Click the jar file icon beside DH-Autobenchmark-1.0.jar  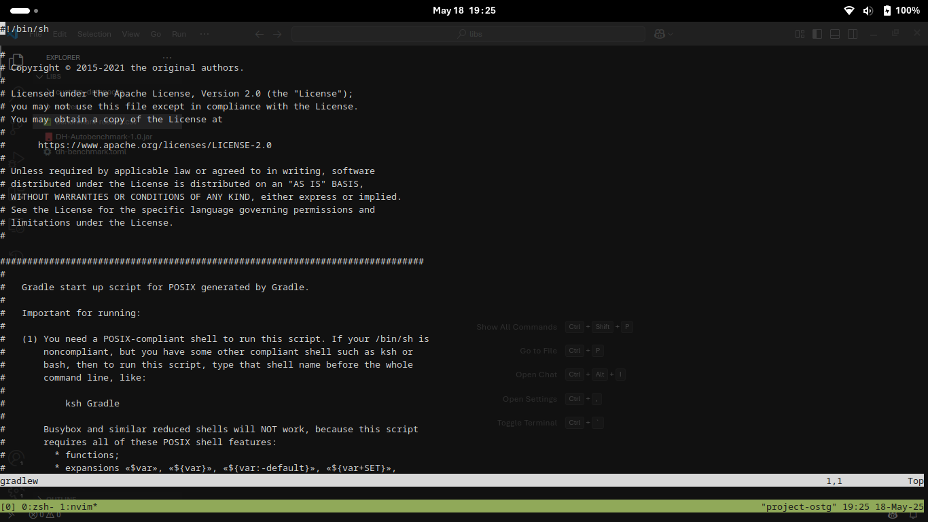[x=48, y=137]
